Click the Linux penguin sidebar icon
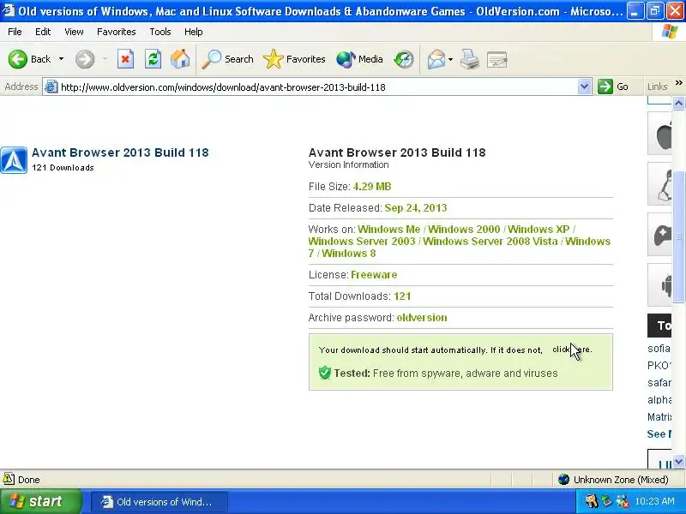Viewport: 686px width, 514px height. pyautogui.click(x=660, y=183)
